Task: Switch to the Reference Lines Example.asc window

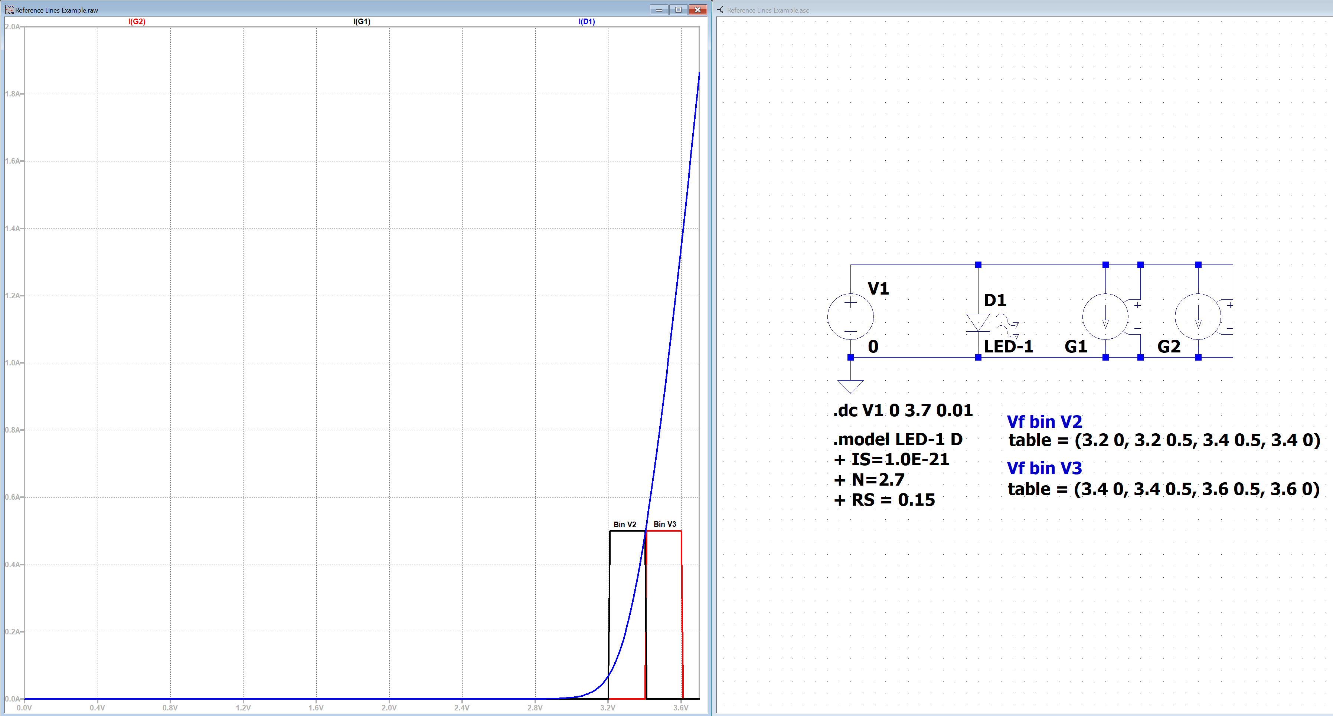Action: [x=769, y=10]
